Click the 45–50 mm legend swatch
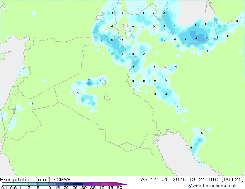The image size is (245, 189). tap(114, 184)
